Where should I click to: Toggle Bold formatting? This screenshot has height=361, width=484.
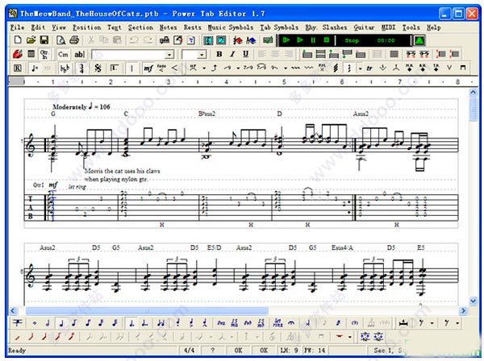219,54
